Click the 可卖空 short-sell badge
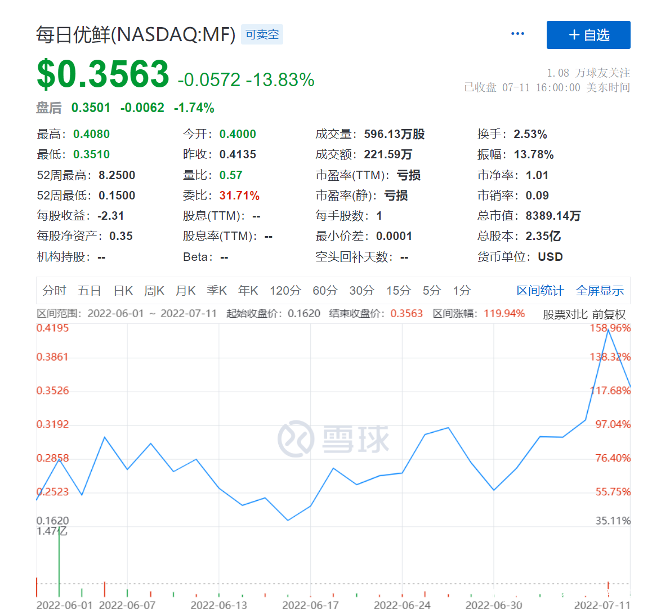Viewport: 661px width, 613px height. pyautogui.click(x=262, y=34)
